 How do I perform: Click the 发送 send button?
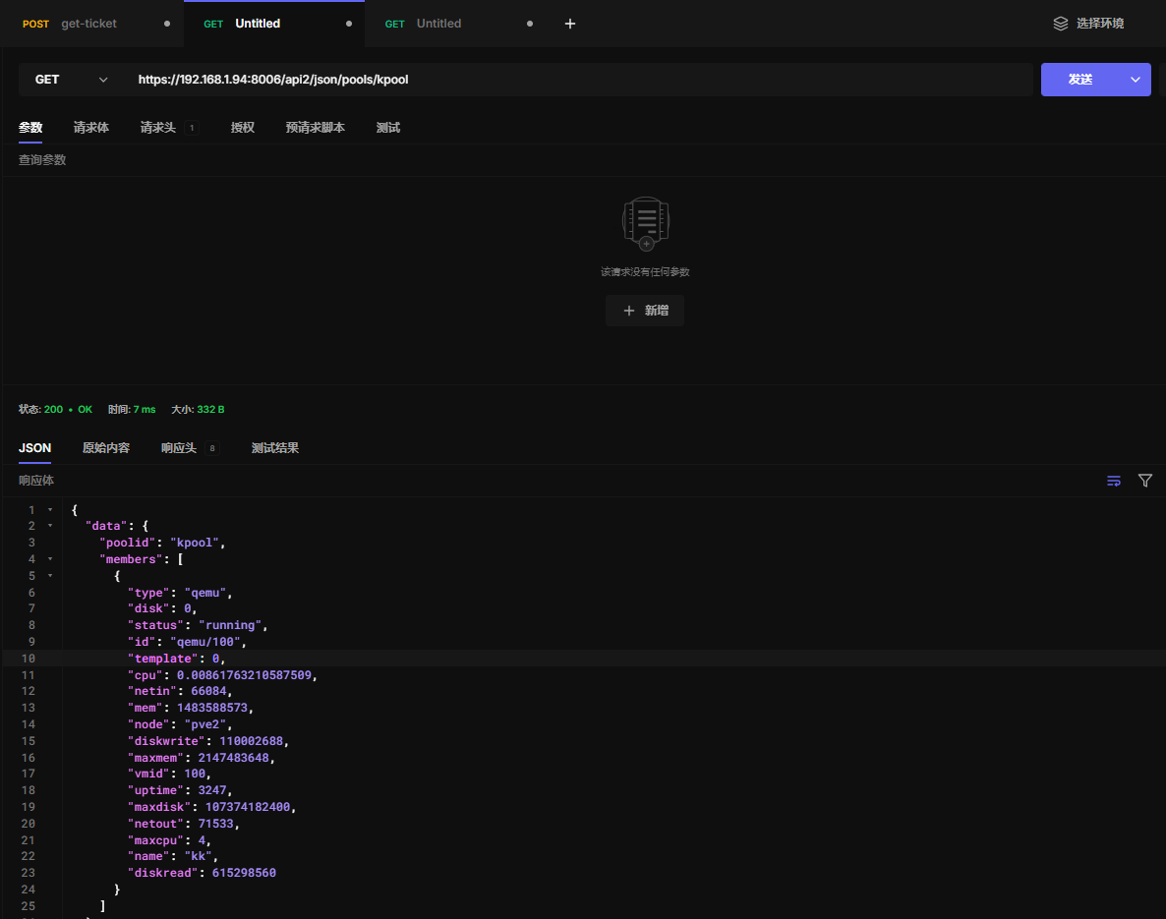(1080, 80)
